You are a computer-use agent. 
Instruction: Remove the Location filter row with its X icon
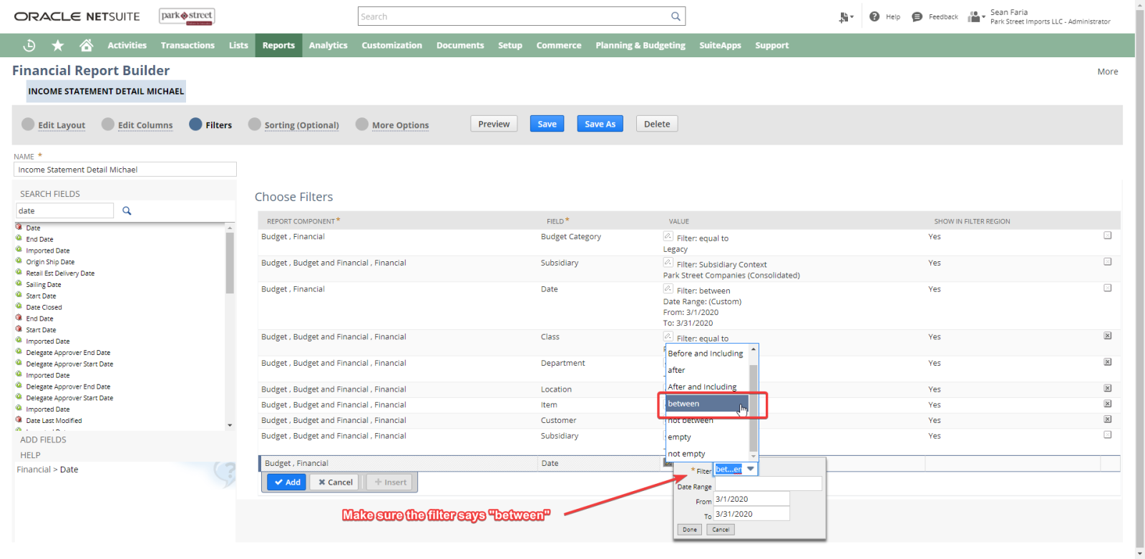[1108, 389]
